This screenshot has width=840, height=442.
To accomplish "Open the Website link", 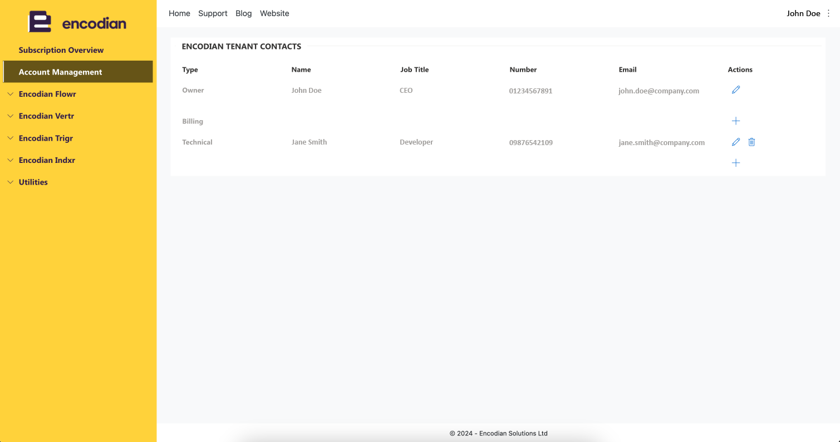I will point(274,13).
